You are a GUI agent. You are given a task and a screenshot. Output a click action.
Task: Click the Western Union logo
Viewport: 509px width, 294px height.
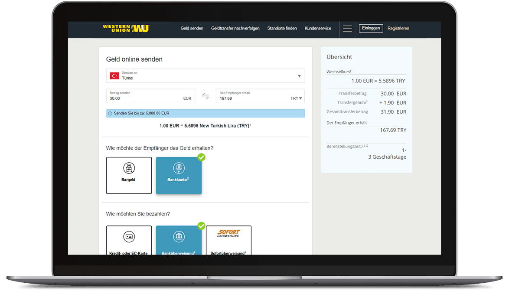126,29
